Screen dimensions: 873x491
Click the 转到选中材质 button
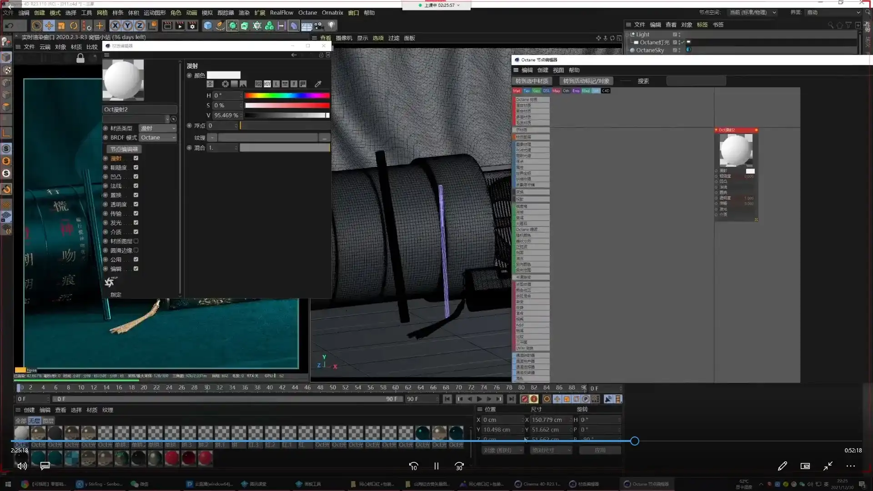tap(532, 81)
